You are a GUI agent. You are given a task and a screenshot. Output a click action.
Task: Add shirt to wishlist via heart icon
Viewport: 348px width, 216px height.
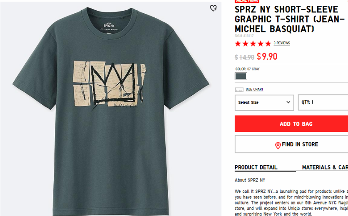pos(213,8)
